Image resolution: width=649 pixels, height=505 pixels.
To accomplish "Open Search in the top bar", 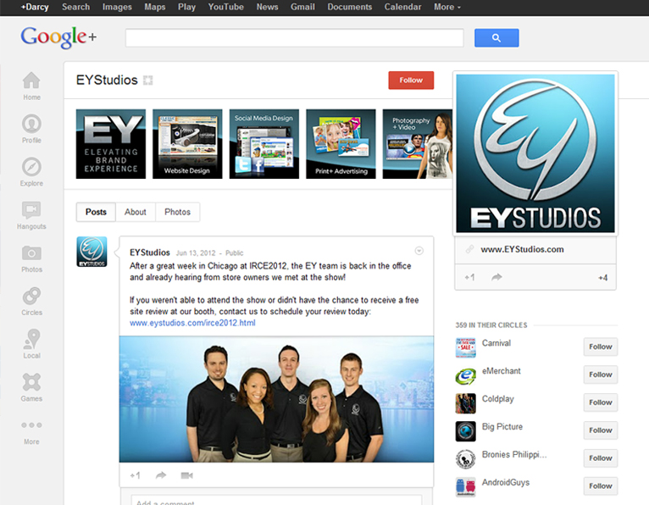I will click(75, 7).
